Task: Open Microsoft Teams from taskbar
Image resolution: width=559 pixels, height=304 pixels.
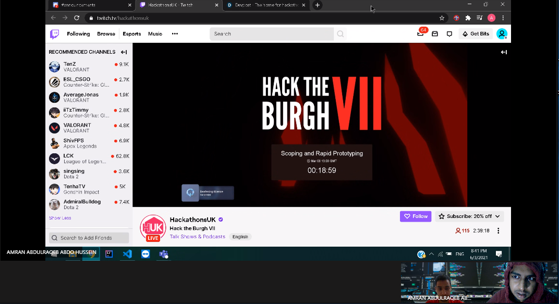Action: tap(164, 254)
